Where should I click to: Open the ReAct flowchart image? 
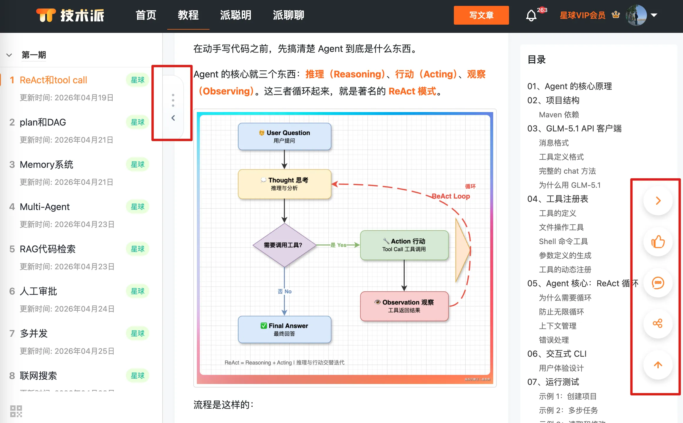click(x=345, y=248)
